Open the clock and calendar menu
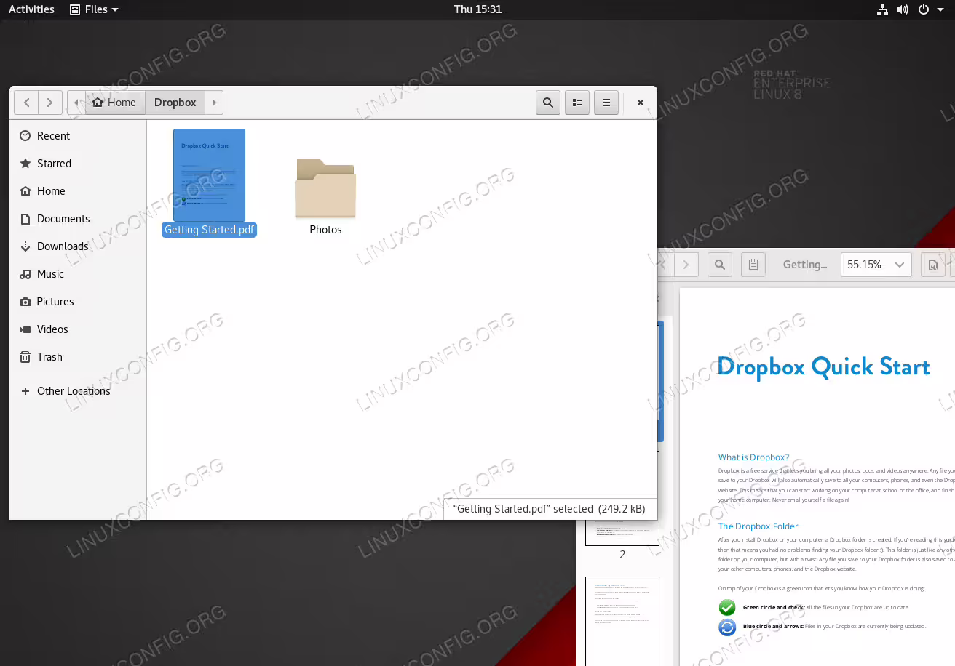 point(477,9)
